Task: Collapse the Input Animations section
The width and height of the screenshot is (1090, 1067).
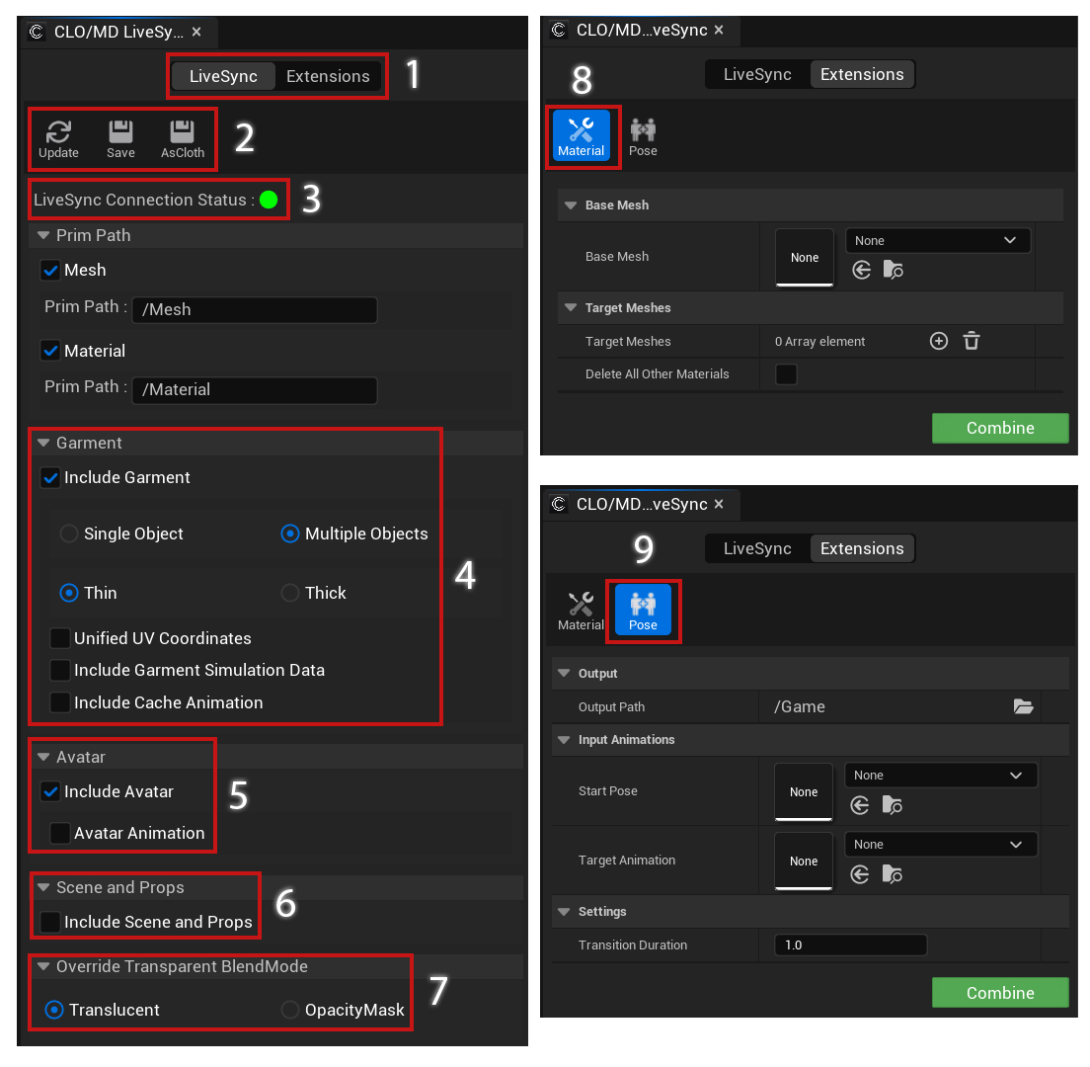Action: pyautogui.click(x=564, y=740)
